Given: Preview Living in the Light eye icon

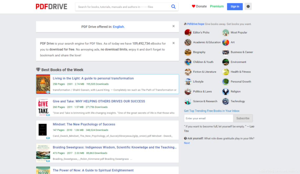Looking at the screenshot, I should (x=48, y=92).
